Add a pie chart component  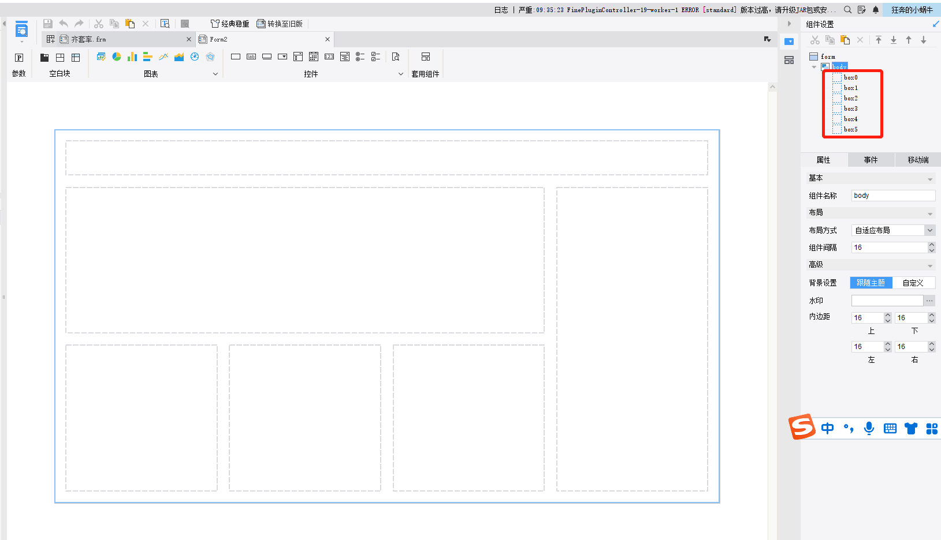pos(117,57)
